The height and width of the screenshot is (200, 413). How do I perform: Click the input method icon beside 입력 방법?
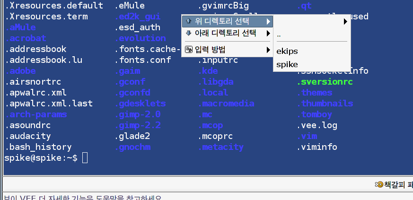(189, 50)
